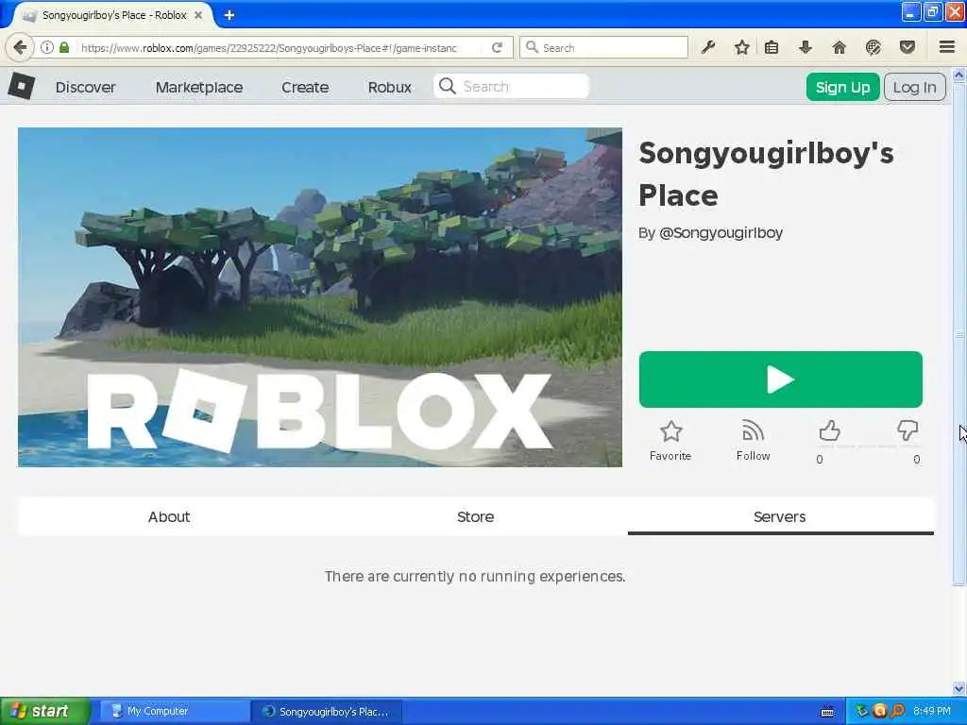The height and width of the screenshot is (725, 967).
Task: Click the scrollbar up arrow
Action: click(959, 76)
